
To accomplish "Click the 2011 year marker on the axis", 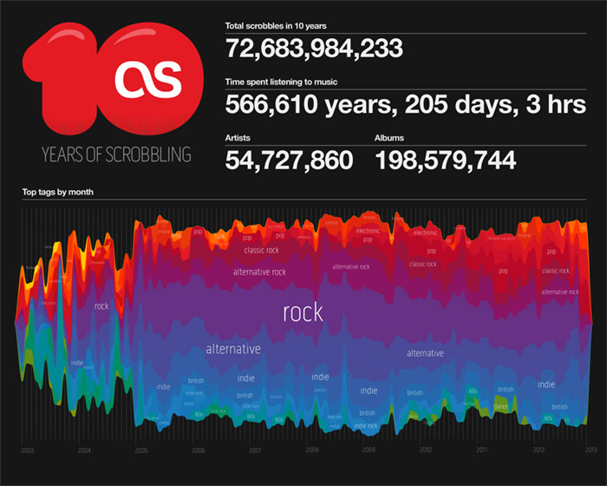I will coord(482,450).
